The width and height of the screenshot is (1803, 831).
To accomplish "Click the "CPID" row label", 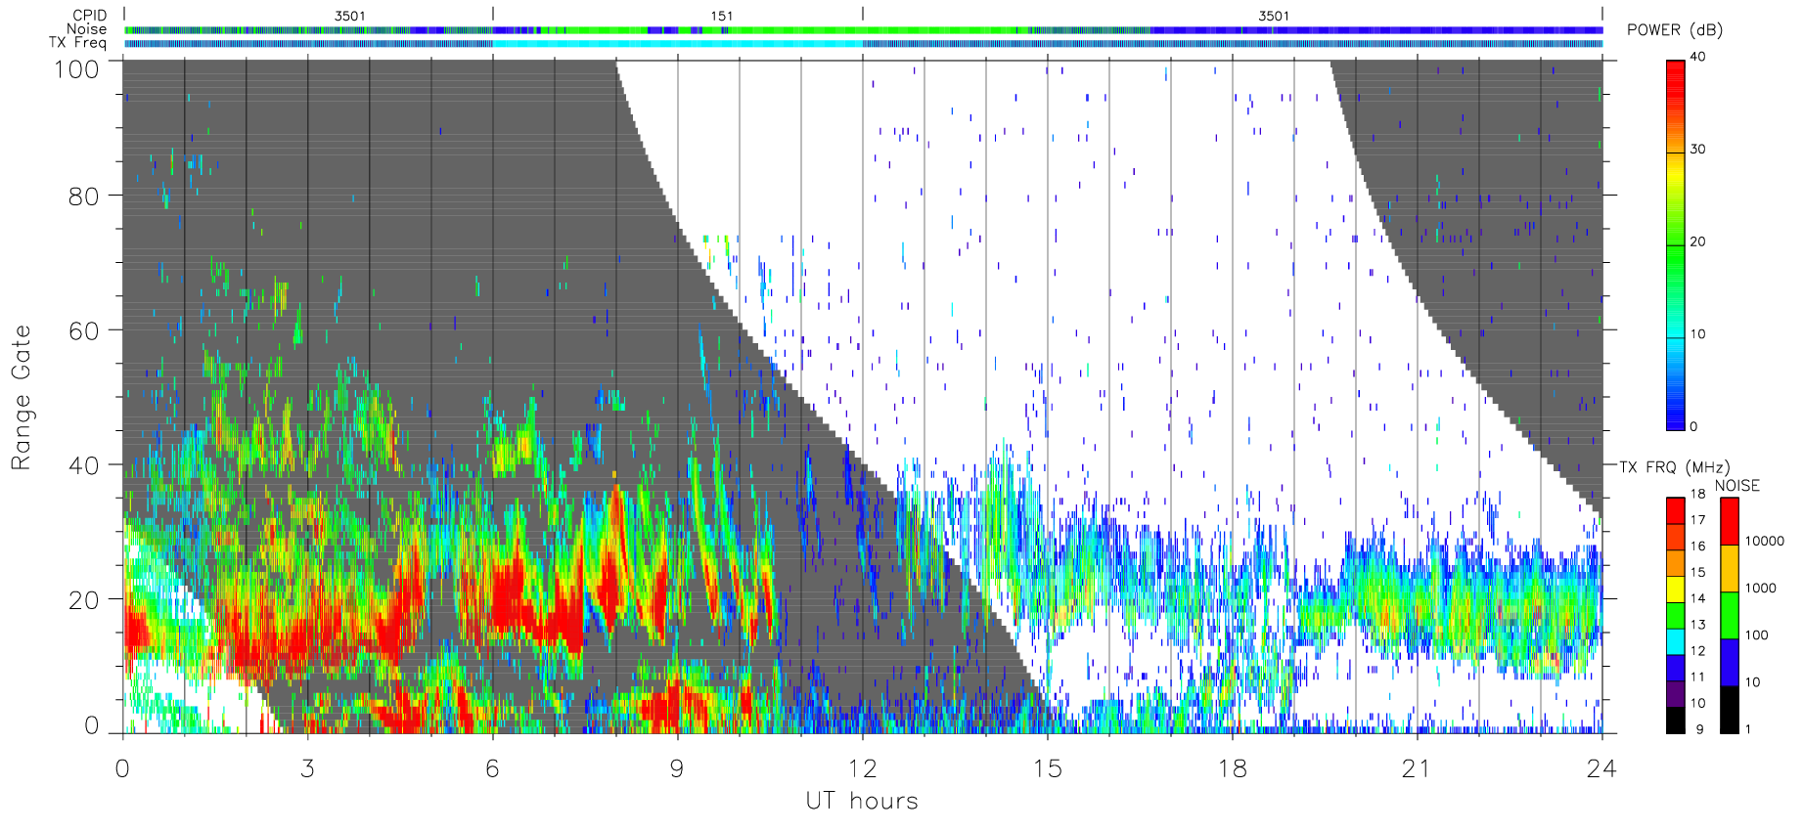I will (x=90, y=16).
